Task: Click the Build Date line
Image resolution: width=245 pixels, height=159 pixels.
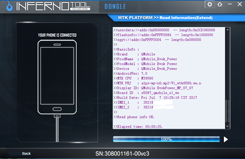Action: coord(155,98)
